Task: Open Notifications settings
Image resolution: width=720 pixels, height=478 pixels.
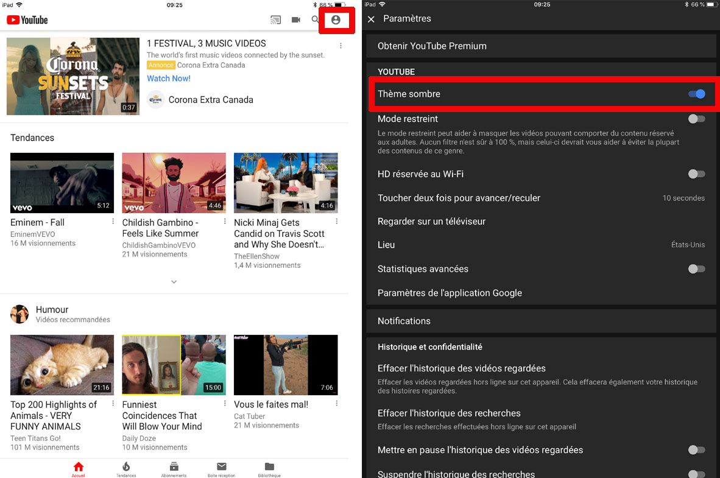Action: click(x=541, y=321)
